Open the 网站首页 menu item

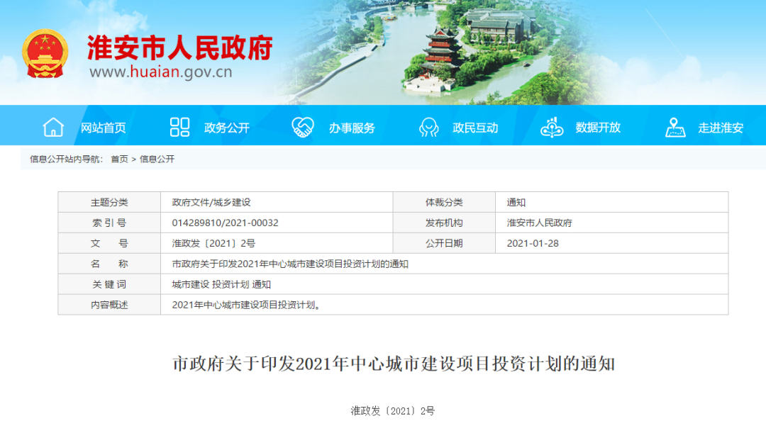(x=104, y=128)
